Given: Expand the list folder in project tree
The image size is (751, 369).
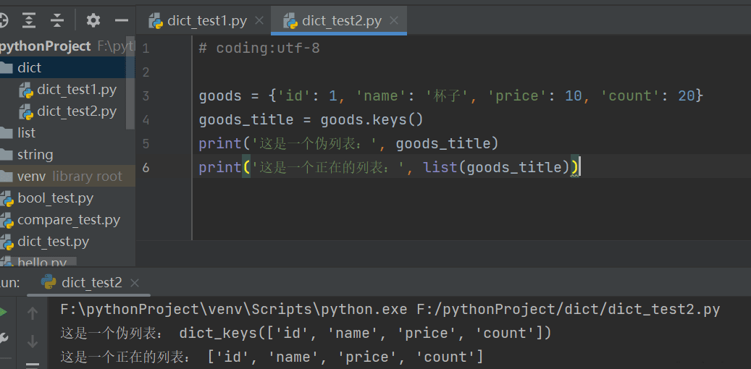Looking at the screenshot, I should pos(26,132).
